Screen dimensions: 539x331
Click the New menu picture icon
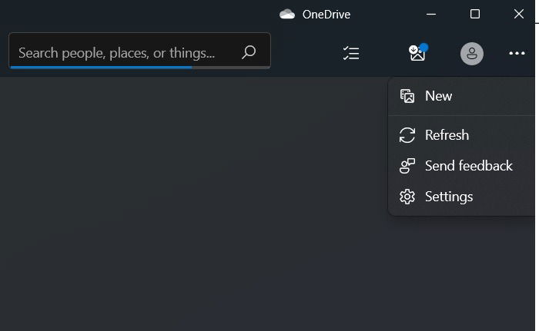[407, 96]
